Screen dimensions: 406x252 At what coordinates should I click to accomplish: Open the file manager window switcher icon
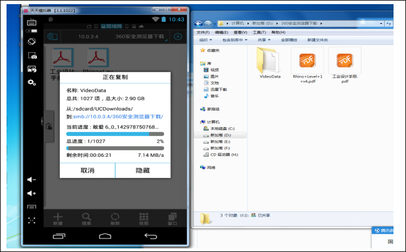[x=52, y=37]
